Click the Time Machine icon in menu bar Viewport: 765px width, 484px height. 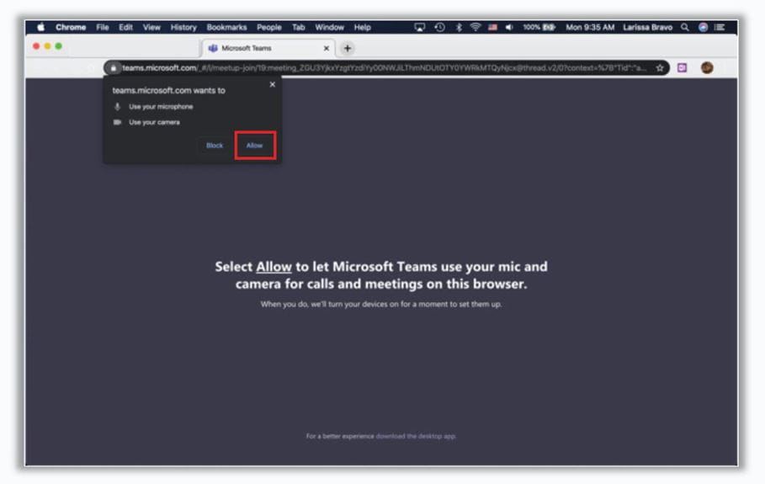(x=439, y=27)
